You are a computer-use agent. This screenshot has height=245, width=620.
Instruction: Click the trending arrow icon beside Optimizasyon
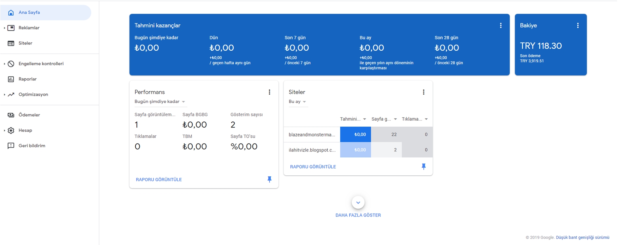11,95
